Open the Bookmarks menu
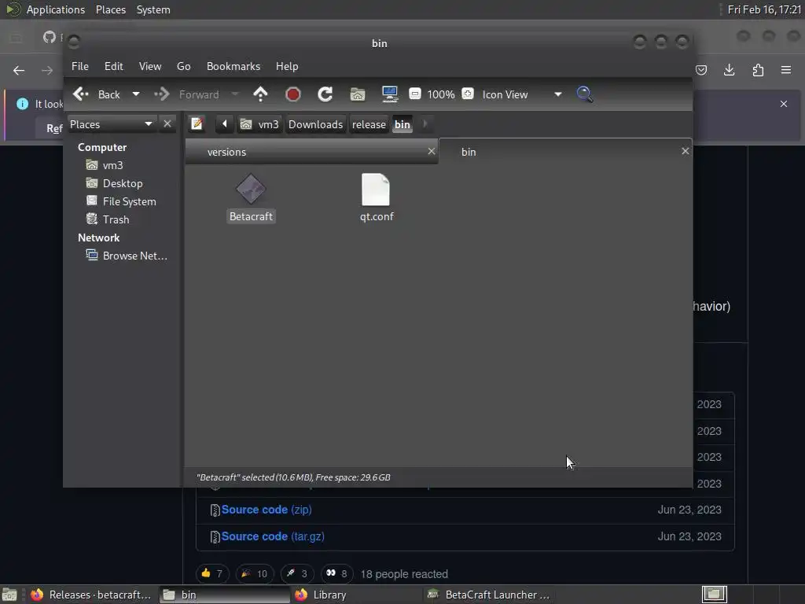805x604 pixels. coord(233,66)
